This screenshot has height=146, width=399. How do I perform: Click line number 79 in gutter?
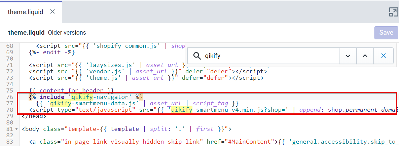[10, 116]
